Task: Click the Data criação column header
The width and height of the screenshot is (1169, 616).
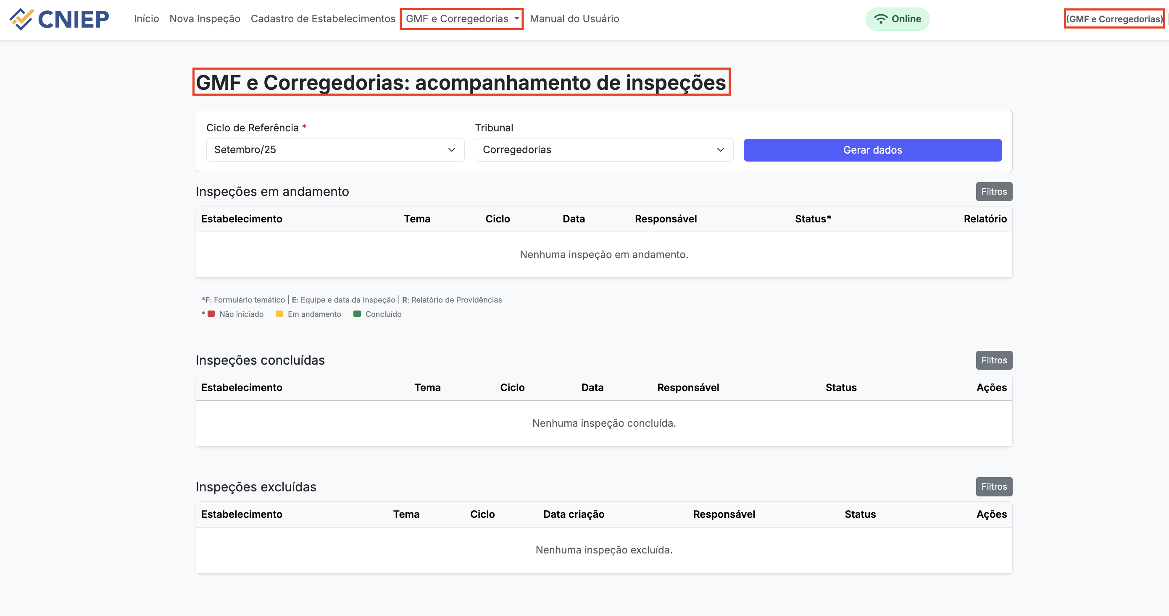Action: coord(574,514)
